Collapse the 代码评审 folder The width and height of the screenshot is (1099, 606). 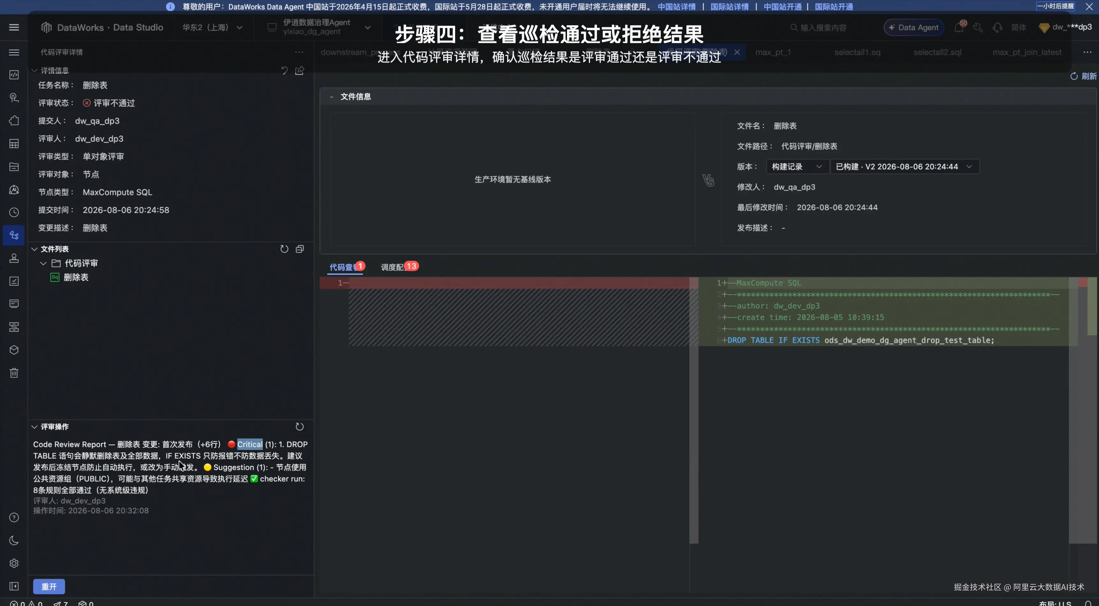43,263
